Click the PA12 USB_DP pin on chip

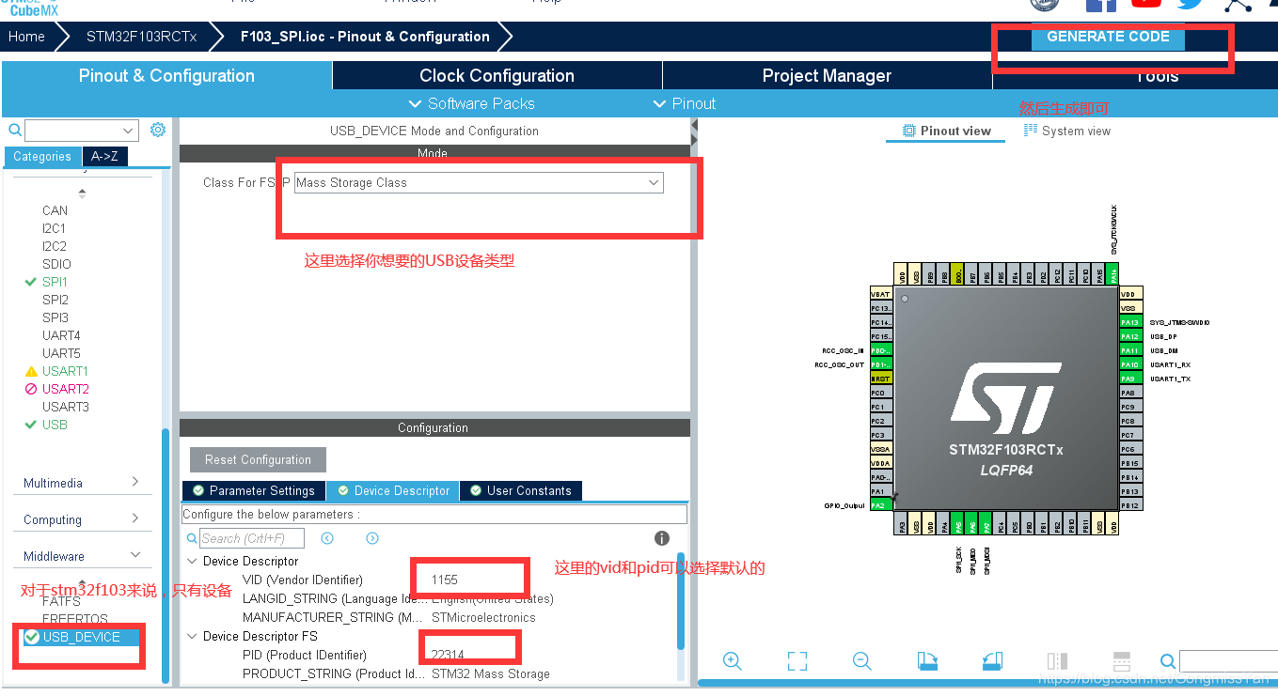(x=1130, y=336)
